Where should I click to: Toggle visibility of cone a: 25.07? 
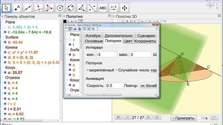pos(5,73)
